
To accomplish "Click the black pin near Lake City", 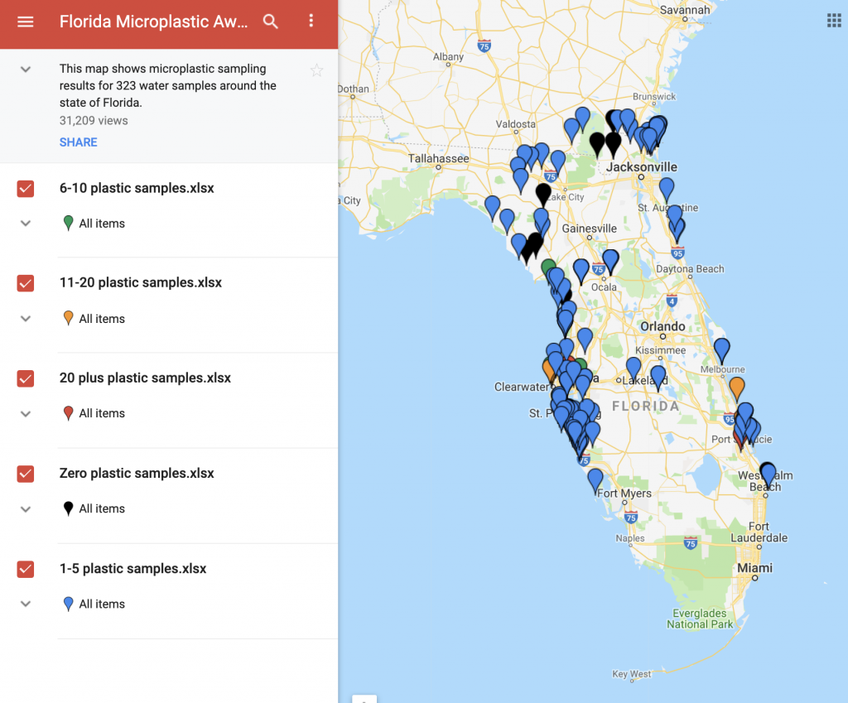I will point(543,193).
